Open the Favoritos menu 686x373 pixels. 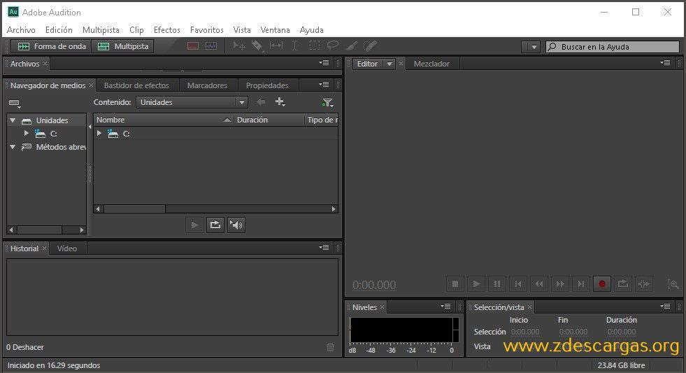(206, 30)
